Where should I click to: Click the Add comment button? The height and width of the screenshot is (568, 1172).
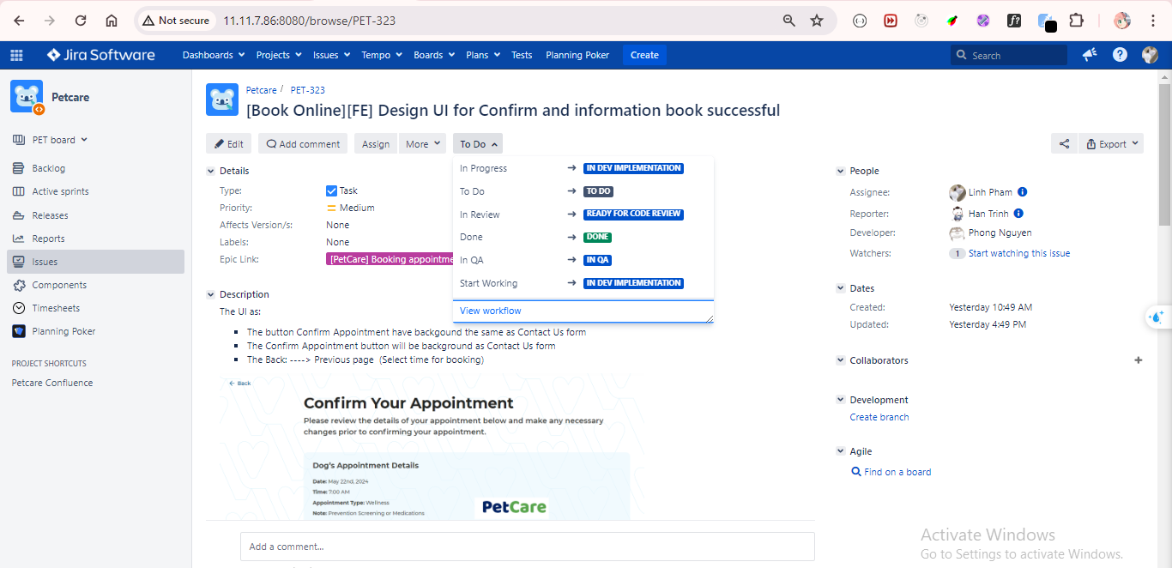(x=303, y=144)
